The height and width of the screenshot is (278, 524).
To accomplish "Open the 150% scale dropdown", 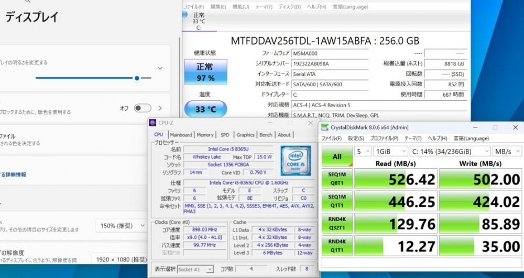I will pos(122,226).
